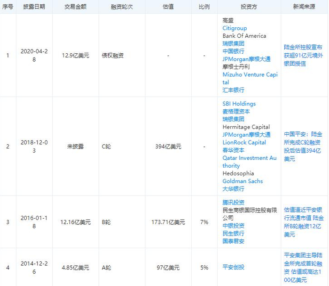Select the amount cell 4.85亿美元
The image size is (329, 286).
point(76,268)
